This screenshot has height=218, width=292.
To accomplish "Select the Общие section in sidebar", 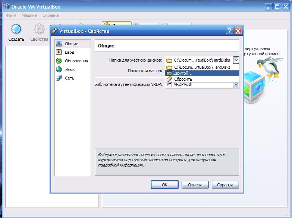I will tap(73, 44).
